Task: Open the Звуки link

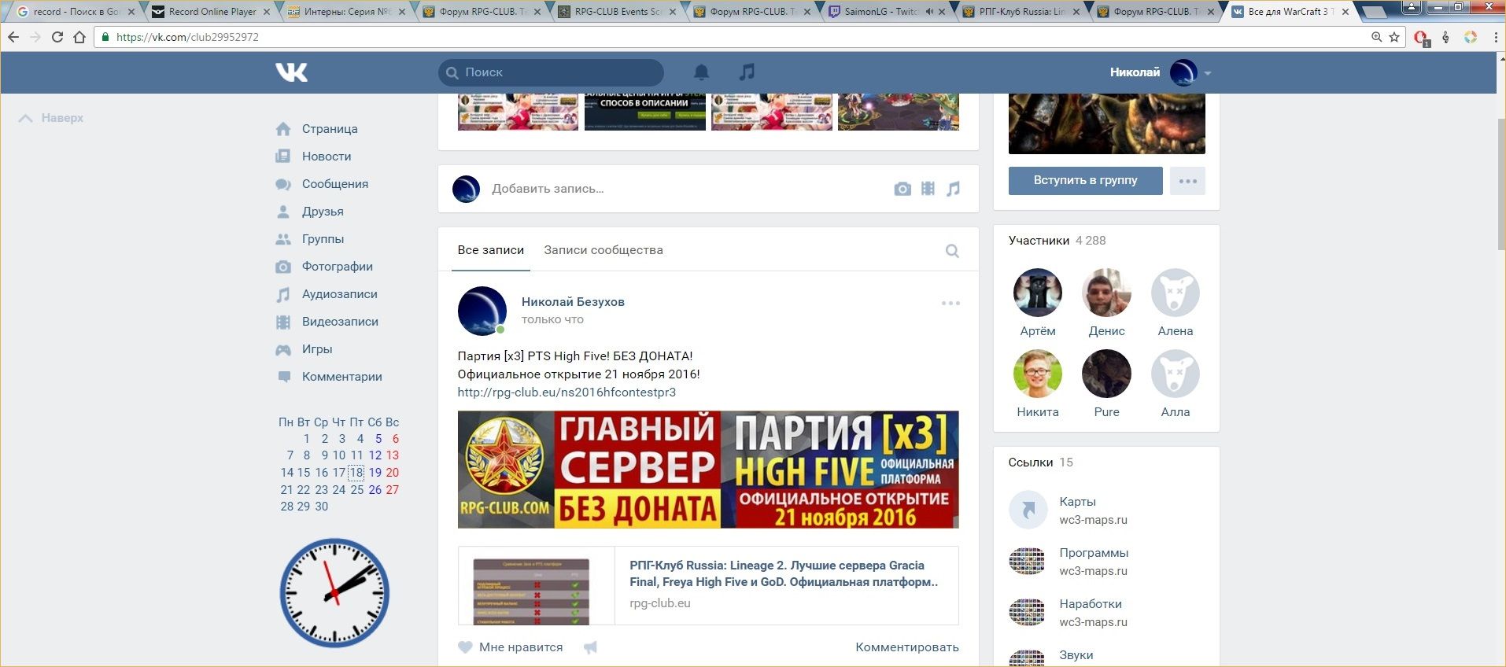Action: [x=1076, y=655]
